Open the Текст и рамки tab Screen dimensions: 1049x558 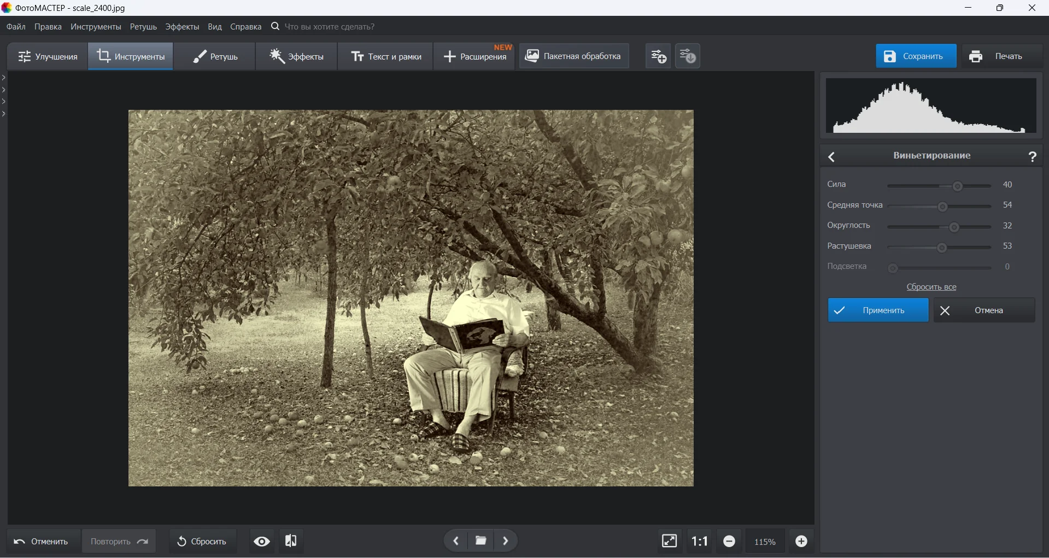(385, 56)
